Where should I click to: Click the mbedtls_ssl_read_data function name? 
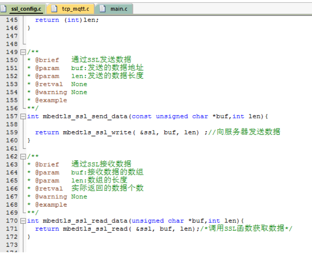tap(85, 221)
